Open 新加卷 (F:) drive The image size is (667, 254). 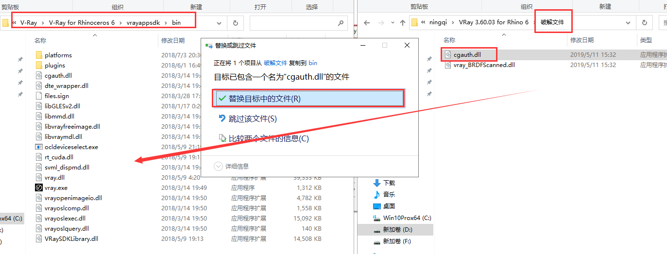[x=397, y=241]
